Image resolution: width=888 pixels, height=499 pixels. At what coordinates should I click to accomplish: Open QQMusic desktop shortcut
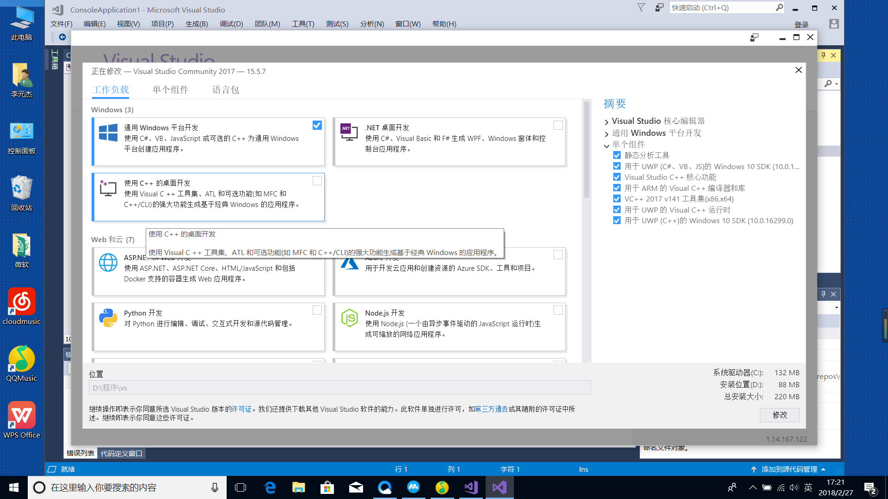(21, 364)
